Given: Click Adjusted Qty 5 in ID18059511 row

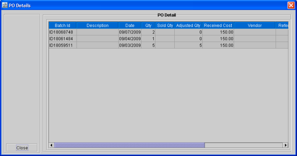Looking at the screenshot, I should pyautogui.click(x=188, y=45).
